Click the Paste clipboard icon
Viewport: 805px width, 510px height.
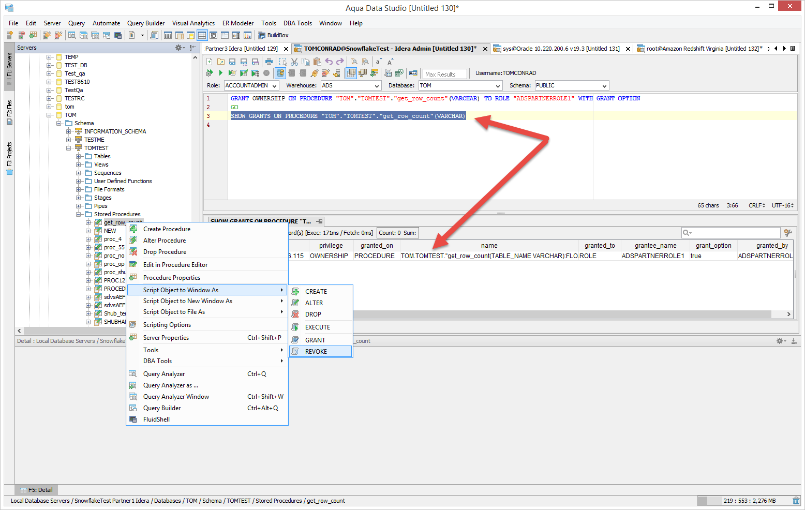(x=317, y=62)
